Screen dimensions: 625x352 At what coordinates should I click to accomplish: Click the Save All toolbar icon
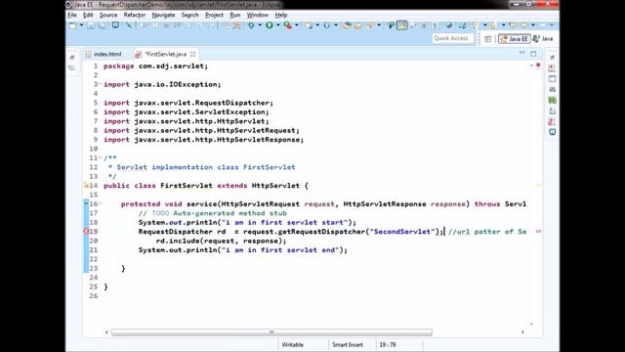(x=103, y=25)
